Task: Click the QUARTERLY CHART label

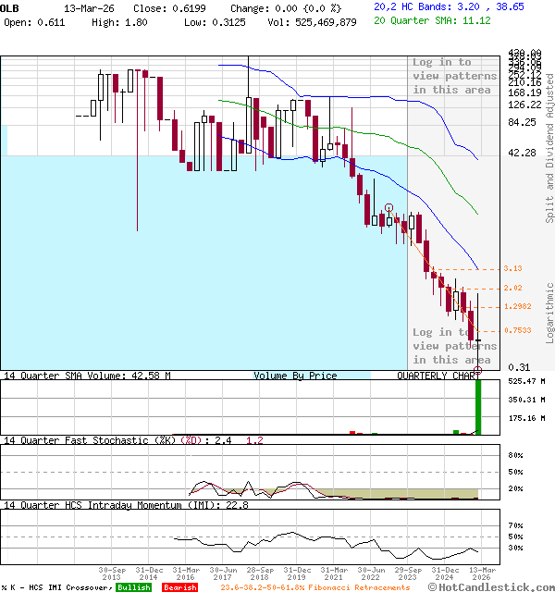Action: pos(438,376)
